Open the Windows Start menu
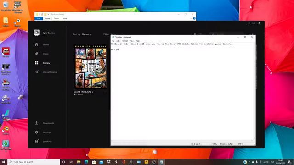The height and width of the screenshot is (165, 294). click(4, 162)
